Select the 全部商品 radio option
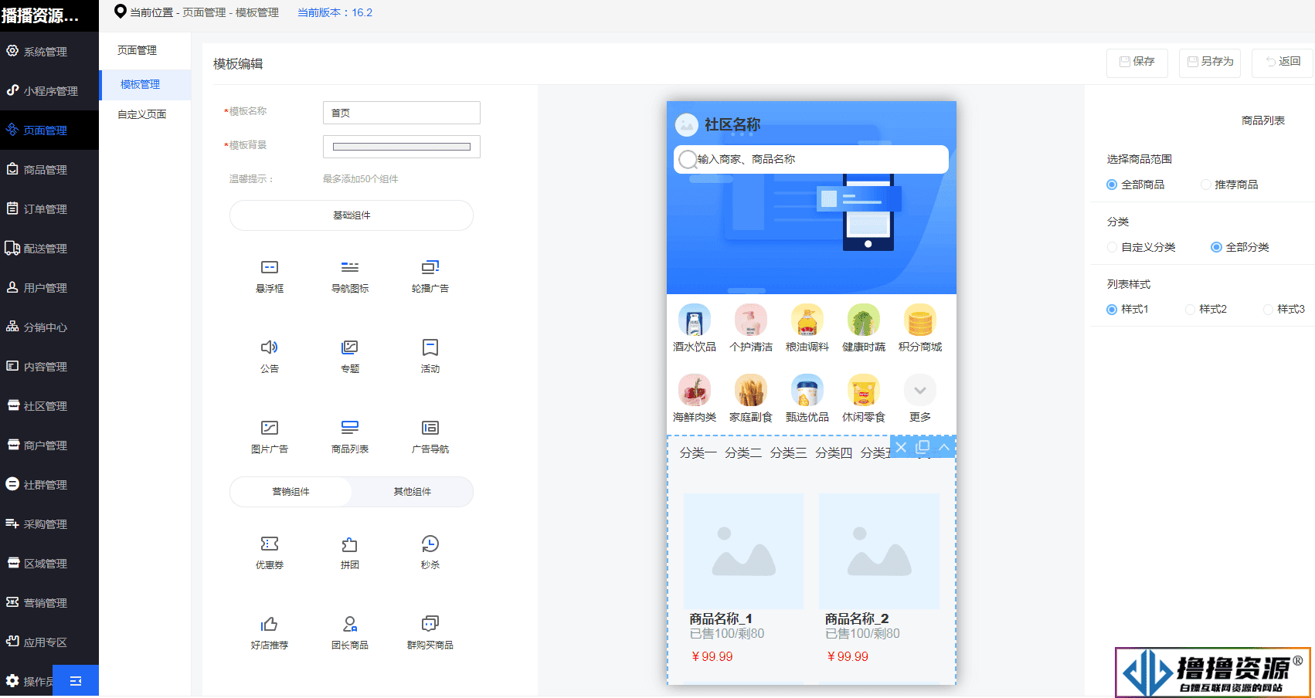This screenshot has width=1315, height=698. click(1112, 185)
